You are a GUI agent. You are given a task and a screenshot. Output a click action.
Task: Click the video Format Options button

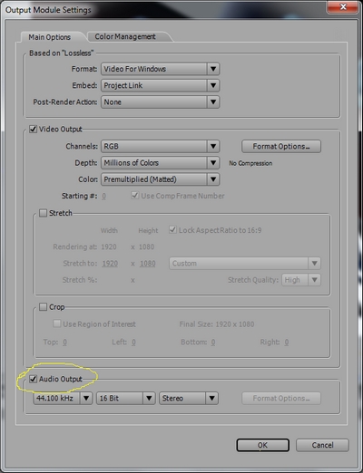[281, 147]
